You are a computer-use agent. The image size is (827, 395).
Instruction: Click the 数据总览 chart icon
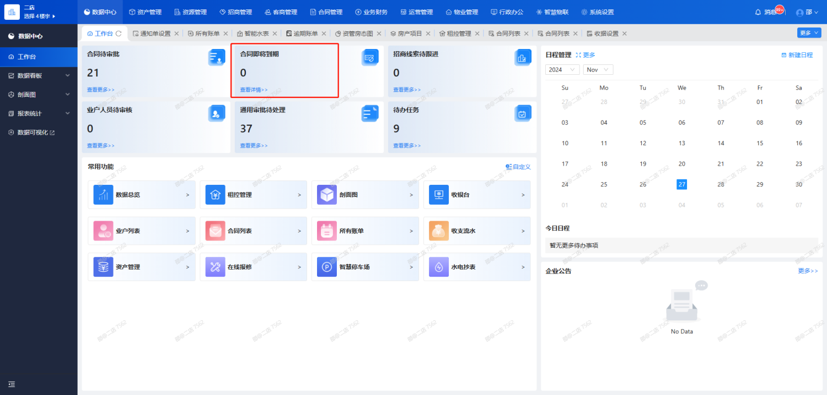(x=103, y=195)
